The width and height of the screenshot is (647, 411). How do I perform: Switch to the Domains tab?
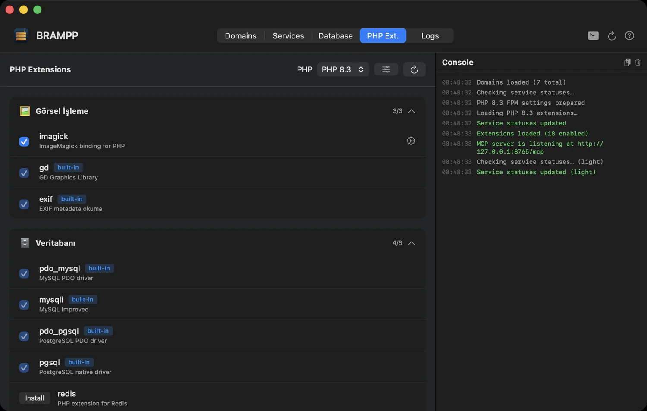click(241, 36)
